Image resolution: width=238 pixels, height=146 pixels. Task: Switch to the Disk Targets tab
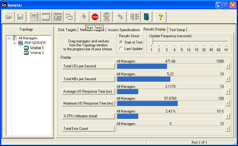[x=67, y=30]
